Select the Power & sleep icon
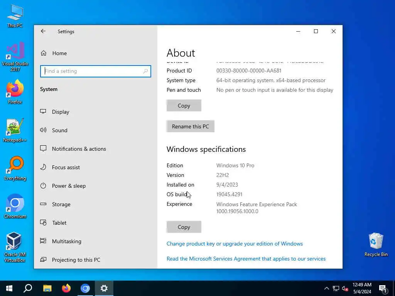 [43, 185]
